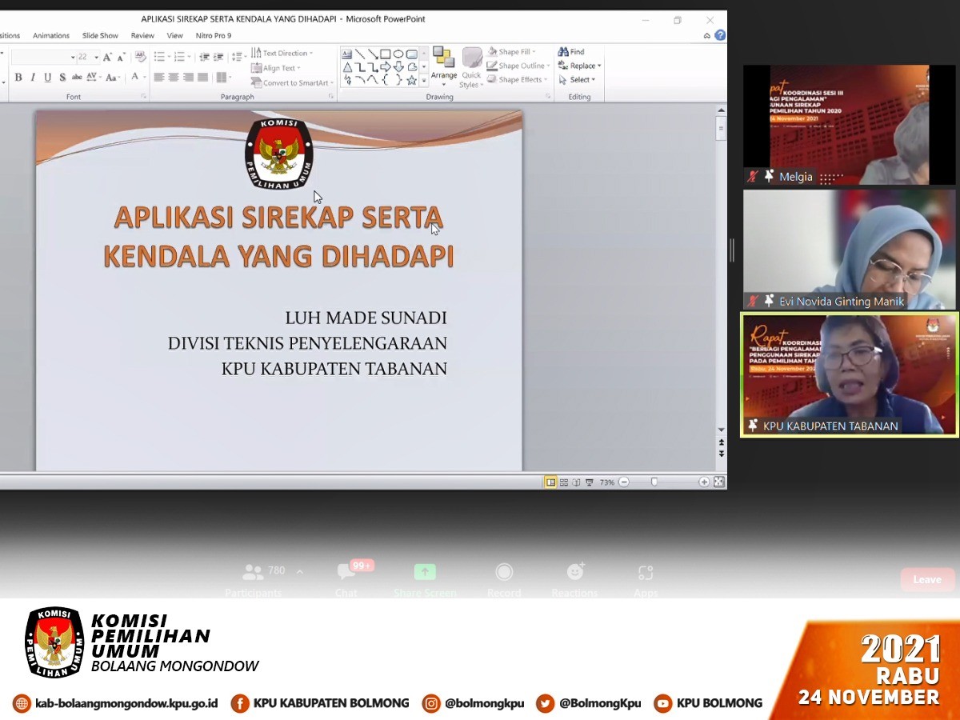The height and width of the screenshot is (720, 960).
Task: Click the Leave meeting button
Action: point(927,579)
